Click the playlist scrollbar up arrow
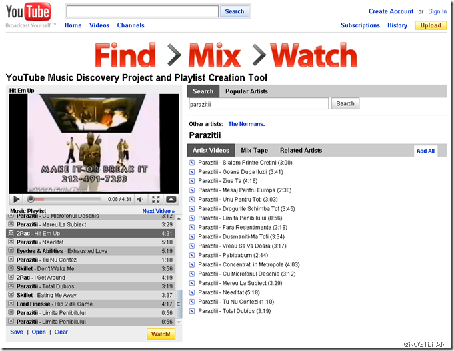454x351 pixels. (179, 218)
